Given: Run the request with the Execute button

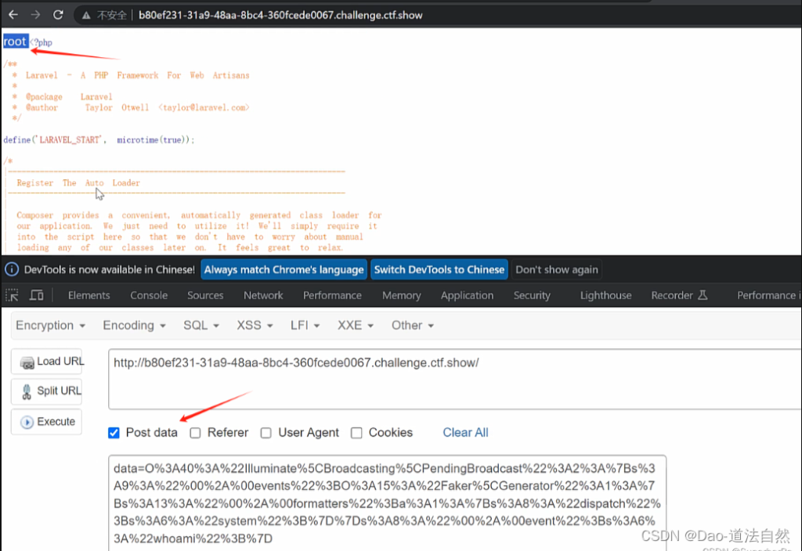Looking at the screenshot, I should [x=46, y=422].
